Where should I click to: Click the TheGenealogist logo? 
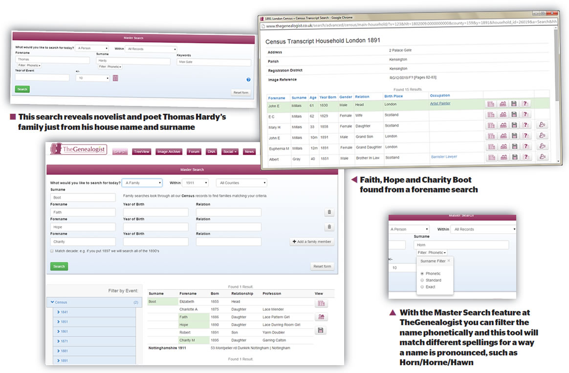coord(78,149)
